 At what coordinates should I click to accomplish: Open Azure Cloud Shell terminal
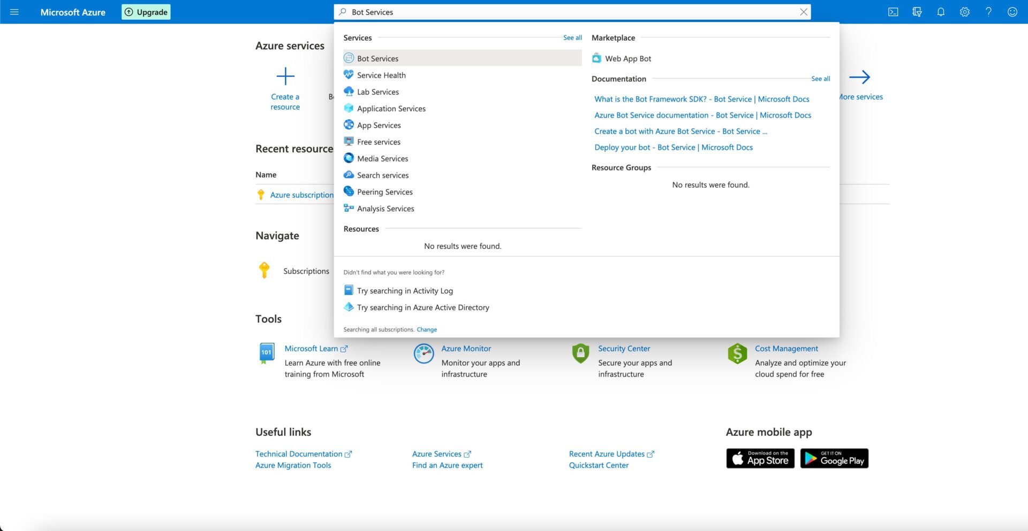(x=893, y=11)
